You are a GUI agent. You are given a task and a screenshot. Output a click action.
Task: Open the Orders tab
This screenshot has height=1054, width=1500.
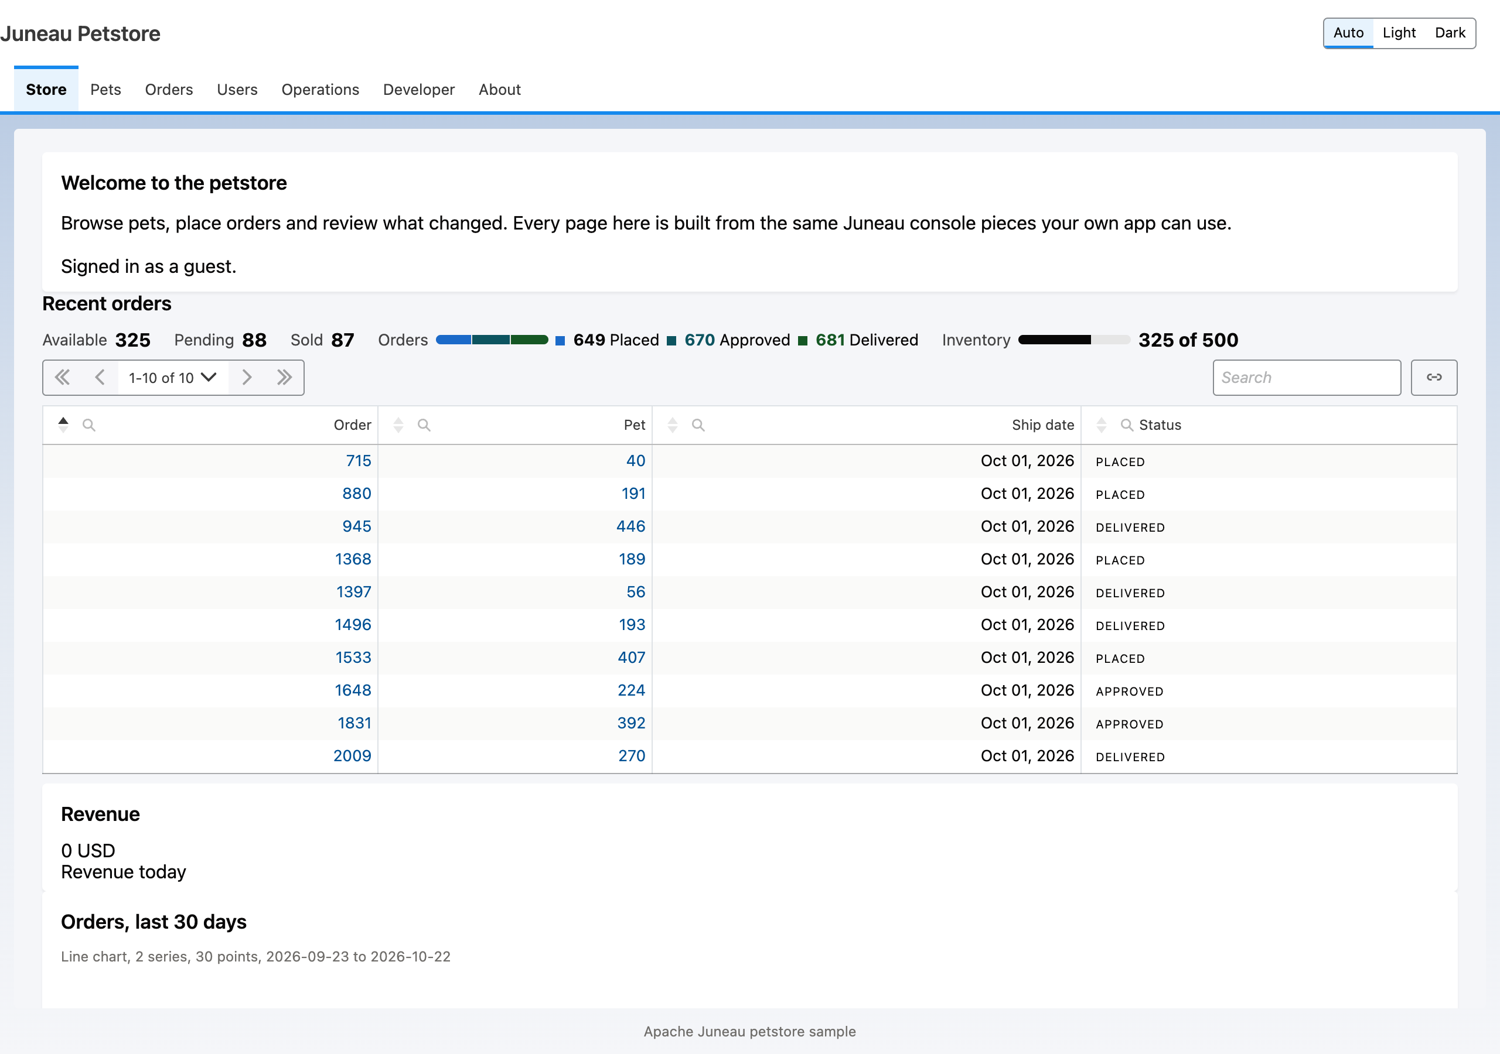coord(169,90)
